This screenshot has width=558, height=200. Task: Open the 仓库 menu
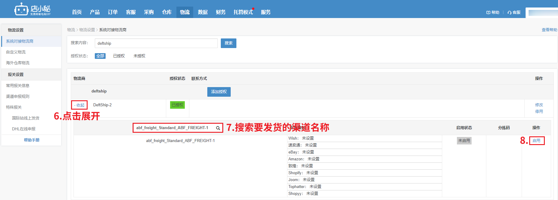point(167,12)
